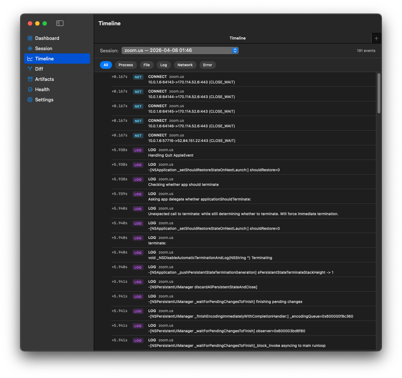Check app Health via shield icon

[x=30, y=89]
